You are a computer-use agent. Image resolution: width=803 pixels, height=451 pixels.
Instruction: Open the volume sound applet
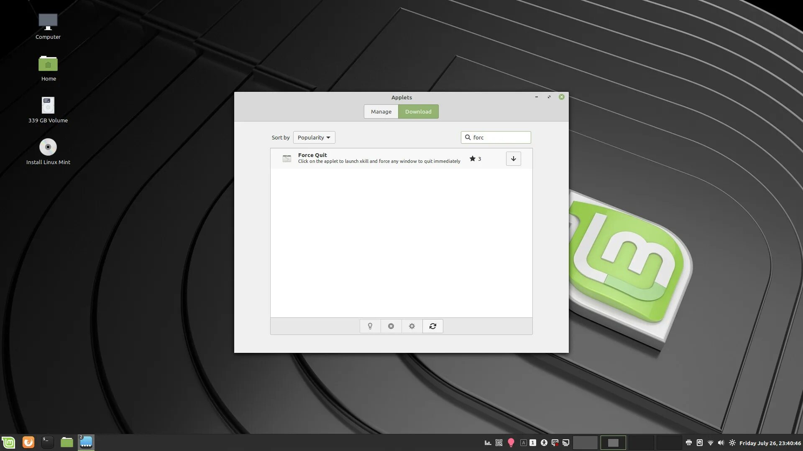[721, 443]
